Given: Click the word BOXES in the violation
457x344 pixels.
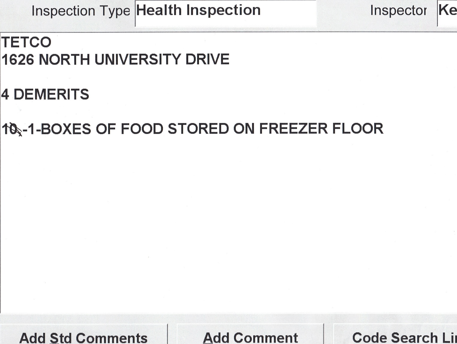Looking at the screenshot, I should pyautogui.click(x=66, y=129).
